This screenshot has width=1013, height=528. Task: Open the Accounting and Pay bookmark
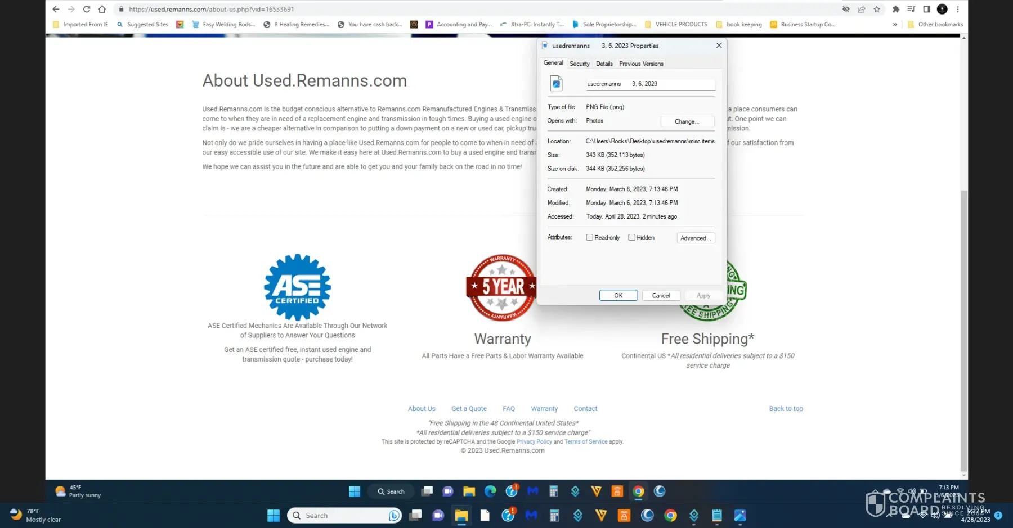point(459,24)
